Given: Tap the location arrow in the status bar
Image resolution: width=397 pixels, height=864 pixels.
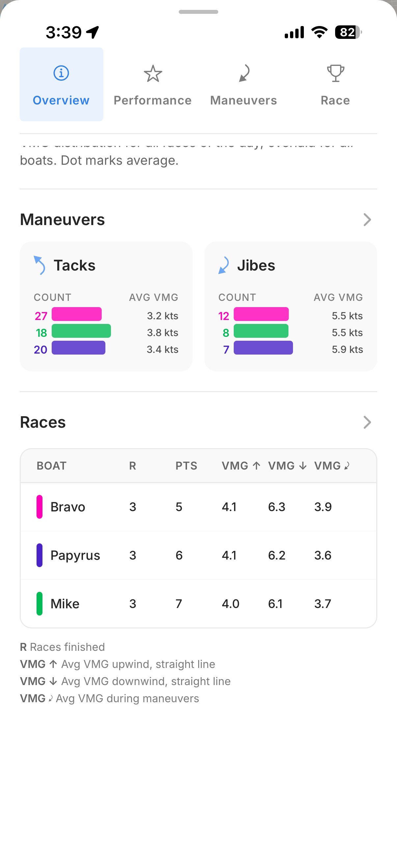Looking at the screenshot, I should (92, 32).
